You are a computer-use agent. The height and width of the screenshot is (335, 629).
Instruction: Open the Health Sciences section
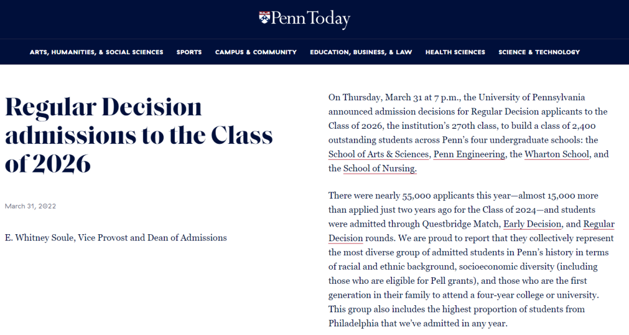click(455, 52)
